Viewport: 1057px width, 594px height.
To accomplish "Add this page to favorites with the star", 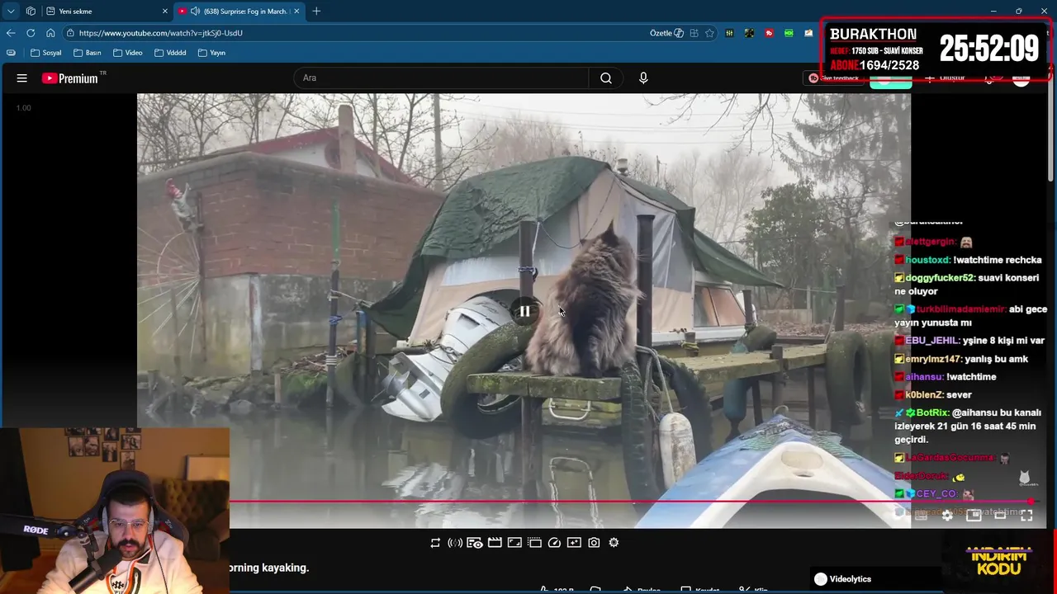I will [x=709, y=33].
